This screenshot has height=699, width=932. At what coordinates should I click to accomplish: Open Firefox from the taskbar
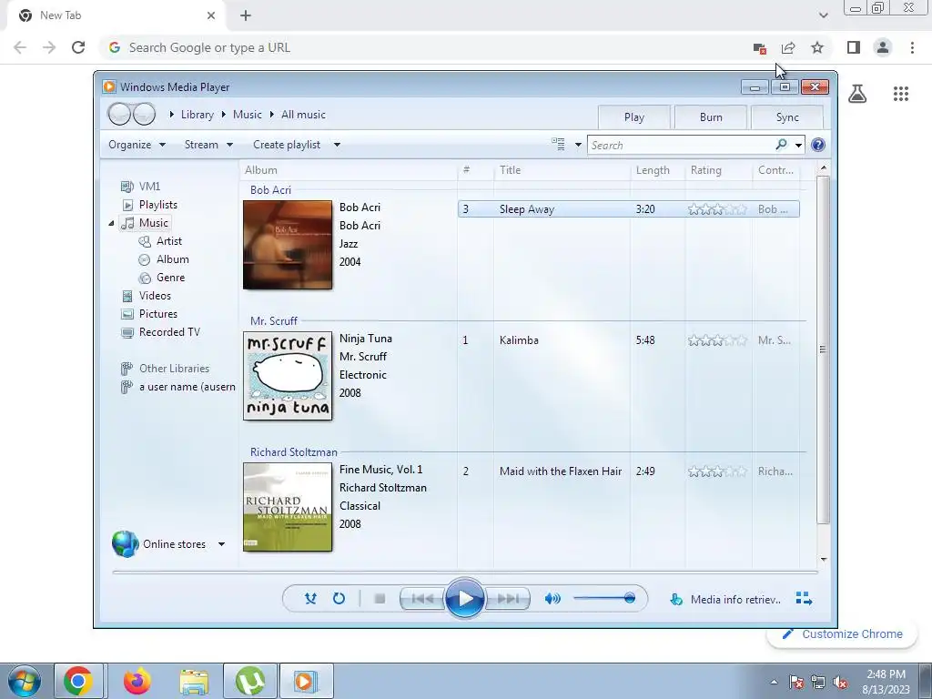137,681
